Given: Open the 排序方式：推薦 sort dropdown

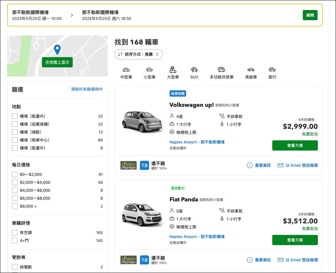Looking at the screenshot, I should (x=138, y=54).
